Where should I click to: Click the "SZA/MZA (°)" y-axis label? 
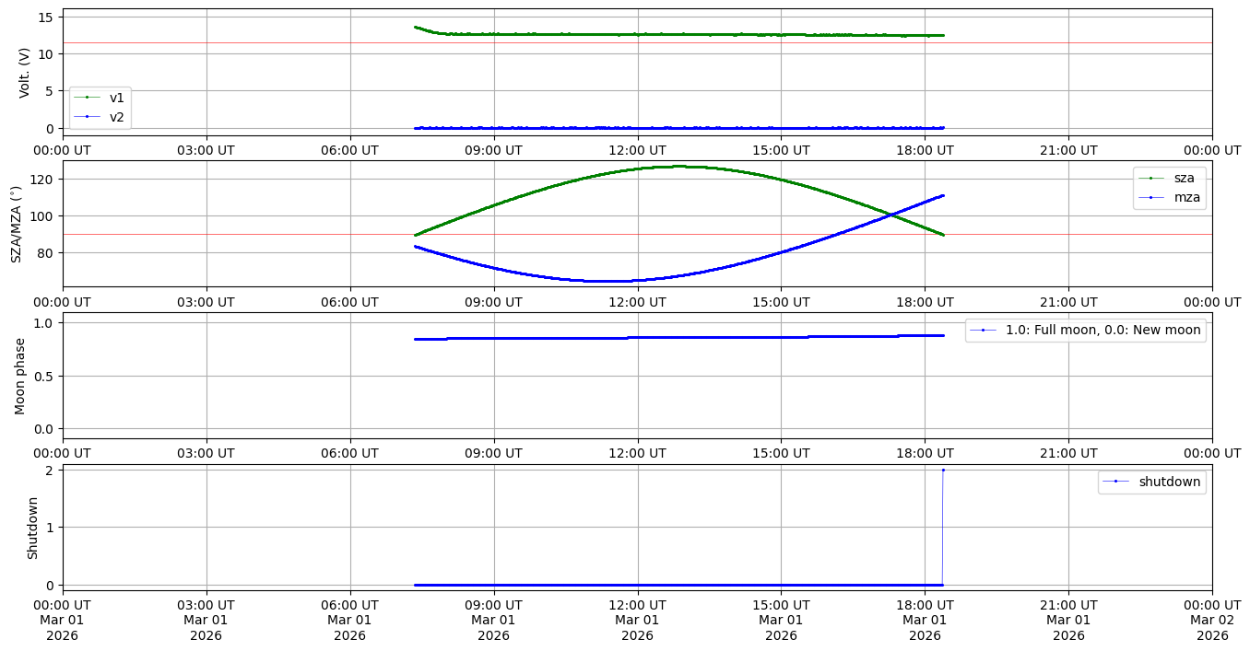[x=16, y=225]
